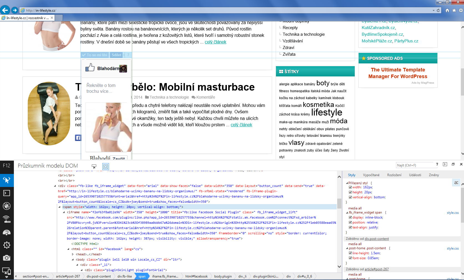Click the Ultimate Template Manager ad

coord(398,73)
